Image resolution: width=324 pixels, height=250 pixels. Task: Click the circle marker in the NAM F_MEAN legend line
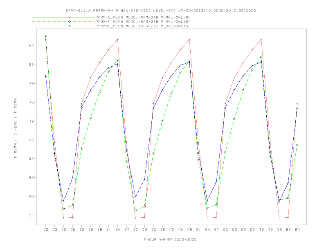pyautogui.click(x=70, y=22)
